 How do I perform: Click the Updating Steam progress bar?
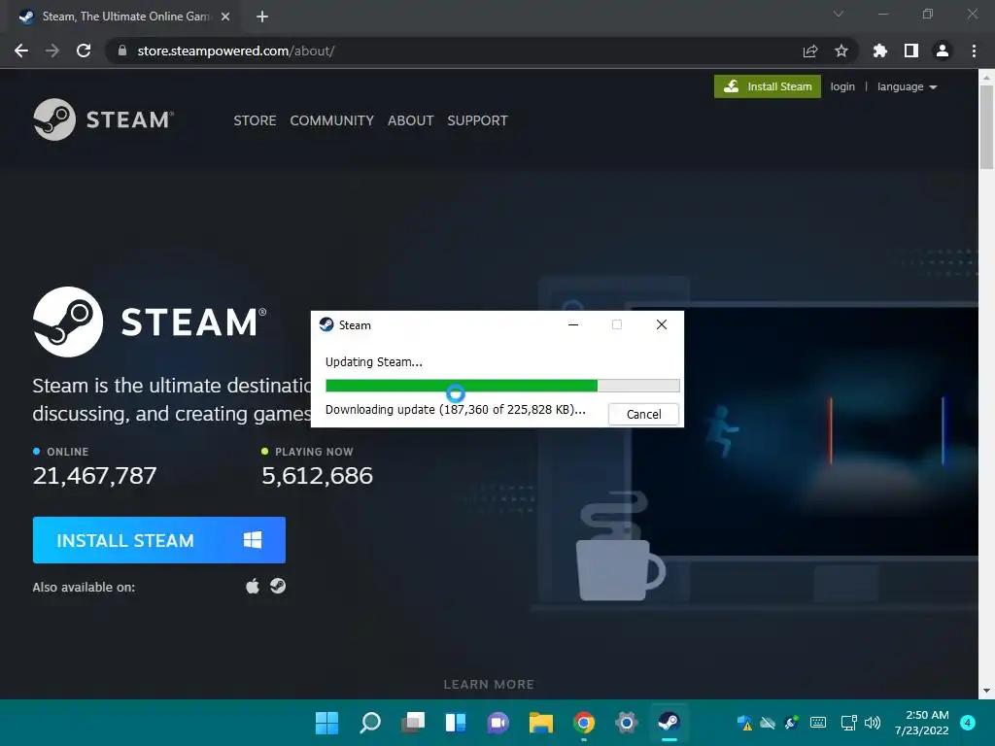point(502,386)
